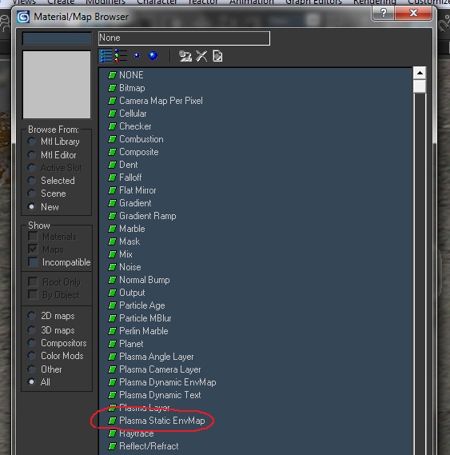Click Delete From Library icon
The width and height of the screenshot is (450, 455).
click(x=201, y=56)
